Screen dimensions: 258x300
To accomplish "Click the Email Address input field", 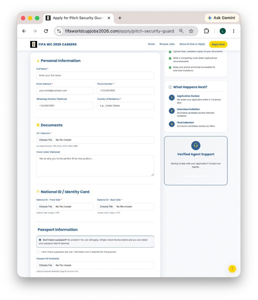I will (65, 91).
